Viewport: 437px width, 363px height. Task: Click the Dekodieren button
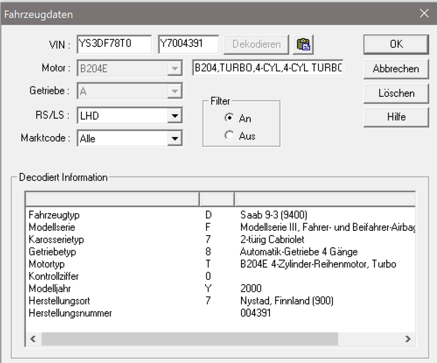coord(256,45)
